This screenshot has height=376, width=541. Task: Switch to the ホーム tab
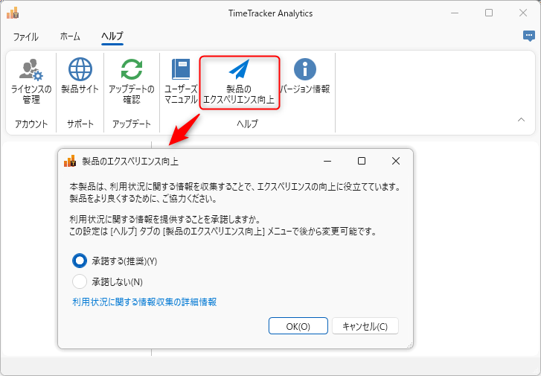(70, 36)
